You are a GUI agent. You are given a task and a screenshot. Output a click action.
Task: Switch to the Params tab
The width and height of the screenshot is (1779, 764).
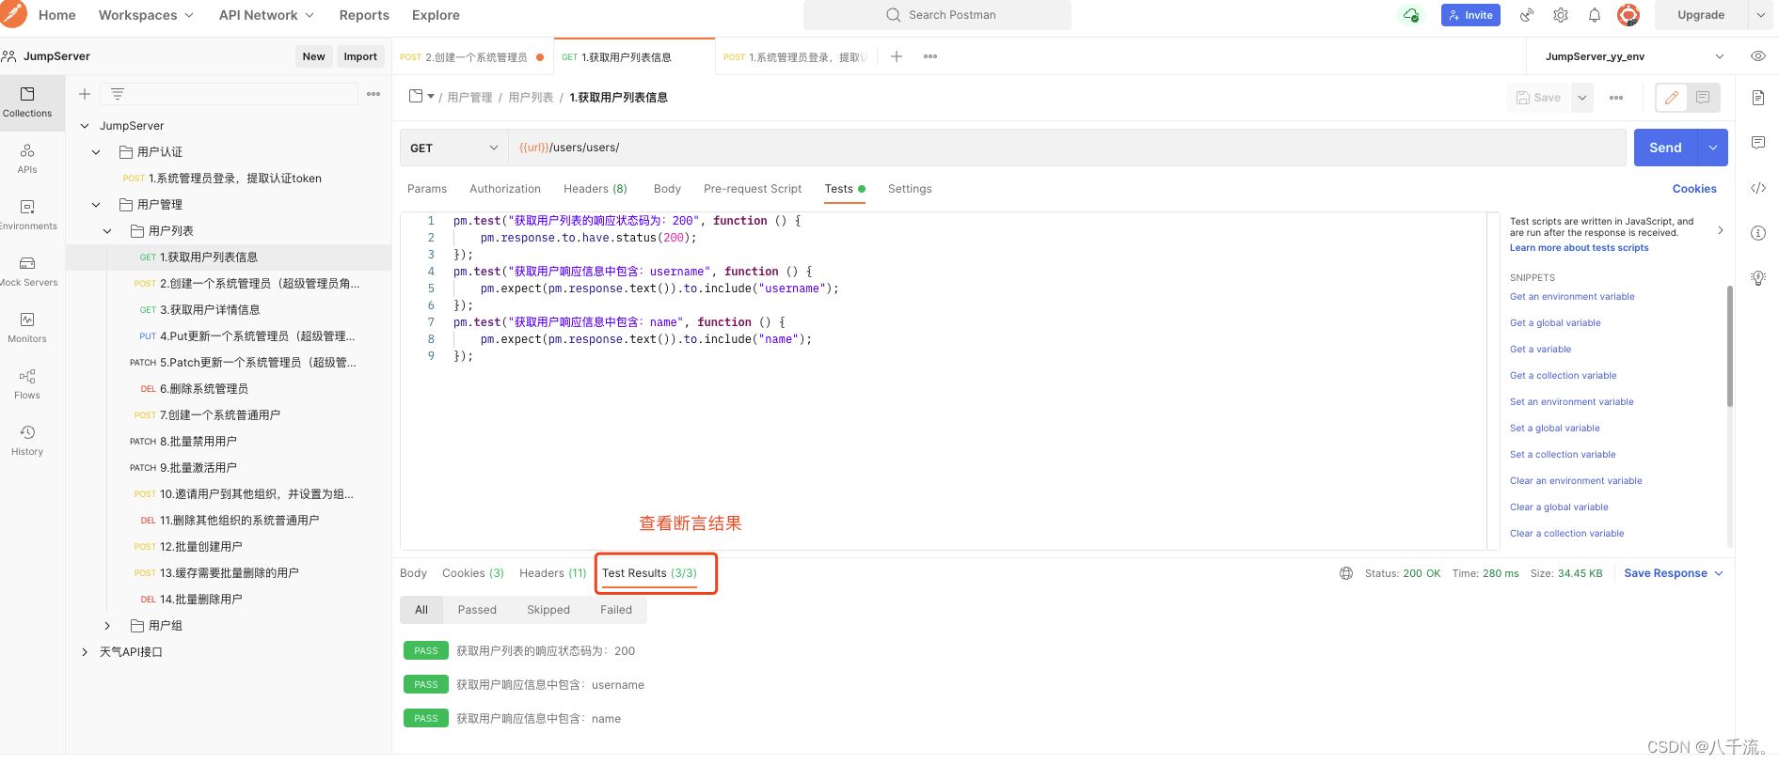(x=427, y=189)
